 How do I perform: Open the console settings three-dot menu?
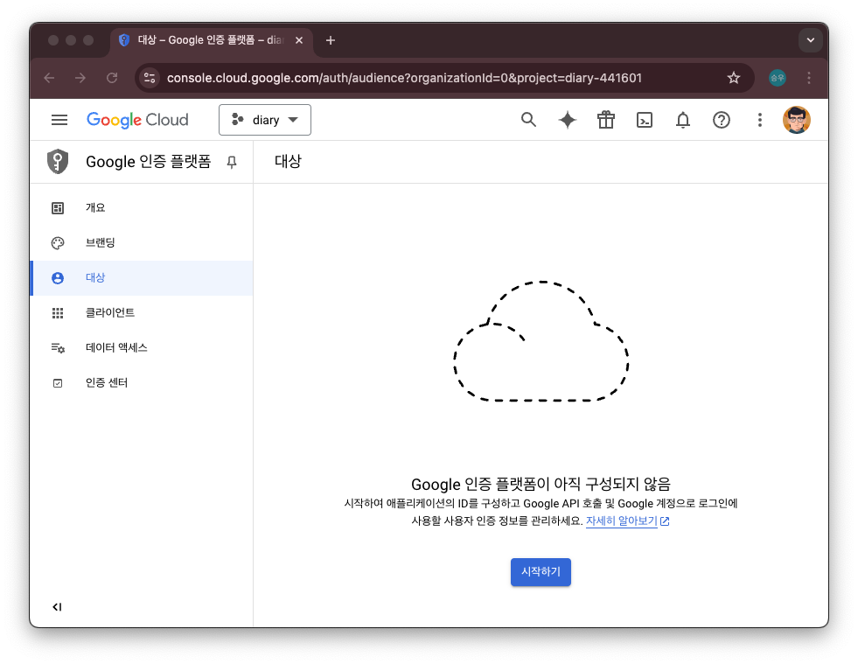tap(759, 120)
